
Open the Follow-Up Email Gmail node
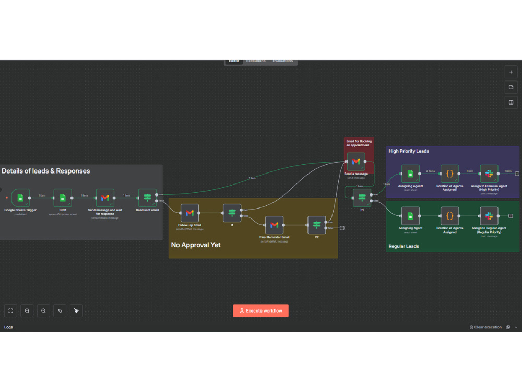click(190, 213)
